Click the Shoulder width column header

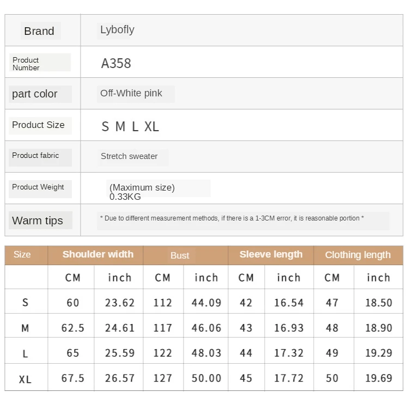pos(98,254)
